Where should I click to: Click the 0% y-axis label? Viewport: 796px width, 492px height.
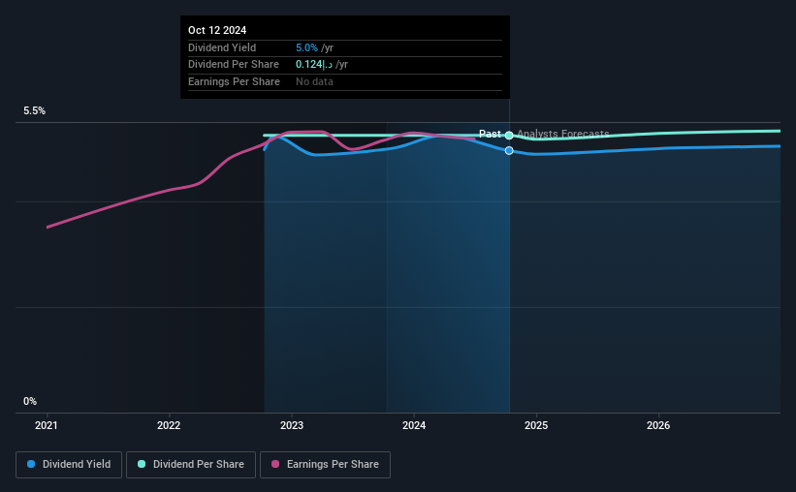[x=30, y=401]
